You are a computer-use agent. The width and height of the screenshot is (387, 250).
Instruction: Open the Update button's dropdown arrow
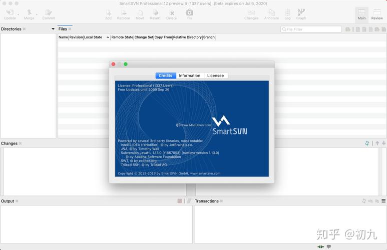point(18,14)
